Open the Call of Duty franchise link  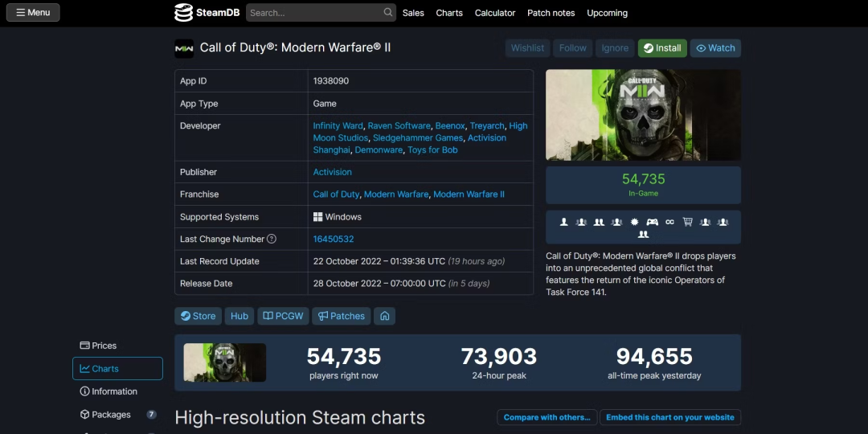pos(336,194)
